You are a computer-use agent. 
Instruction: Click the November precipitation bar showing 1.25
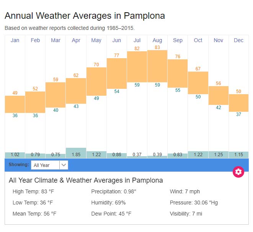218,154
